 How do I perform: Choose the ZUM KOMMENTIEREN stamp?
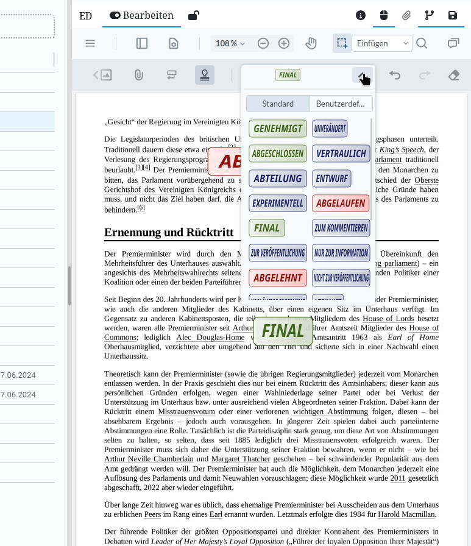pos(341,228)
